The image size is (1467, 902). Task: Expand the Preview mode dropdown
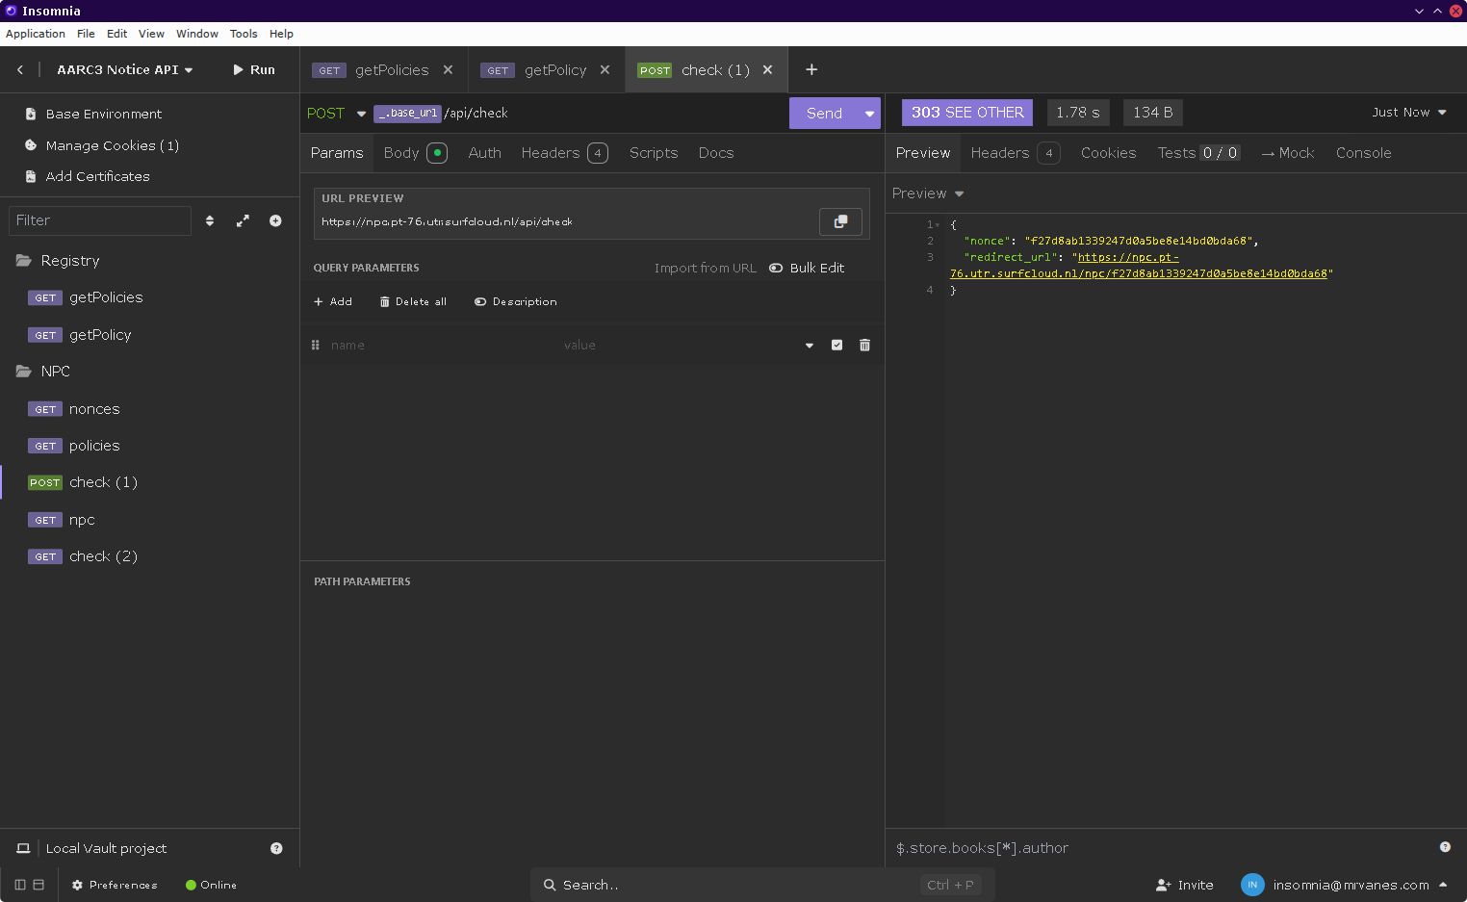pyautogui.click(x=928, y=193)
